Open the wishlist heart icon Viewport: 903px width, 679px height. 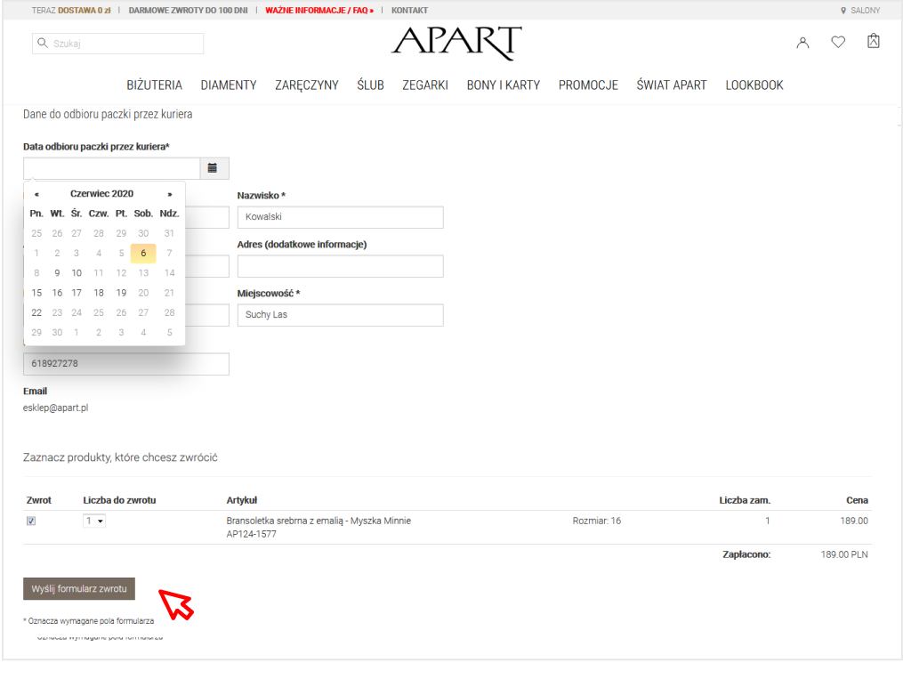(x=838, y=42)
